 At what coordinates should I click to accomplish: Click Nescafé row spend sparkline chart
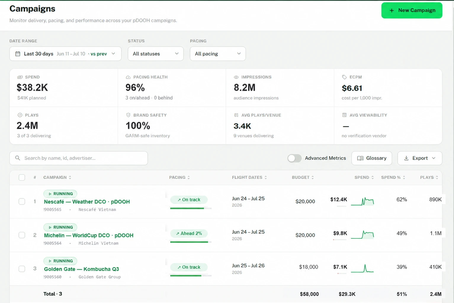pos(362,201)
